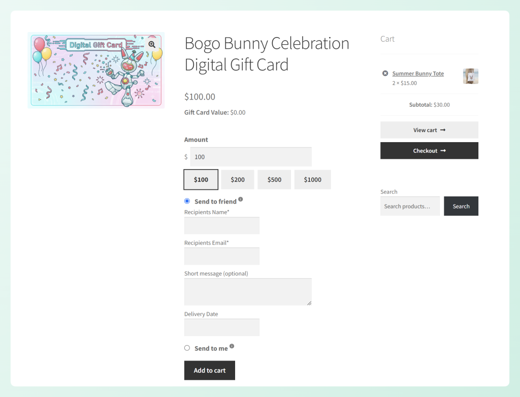Viewport: 520px width, 397px height.
Task: Click the Cart widget heading
Action: tap(387, 39)
